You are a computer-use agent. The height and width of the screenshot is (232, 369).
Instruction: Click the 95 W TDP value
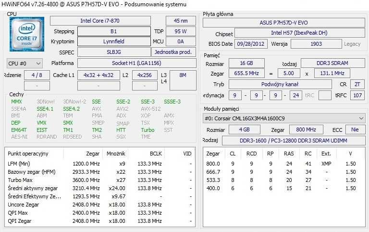(181, 31)
